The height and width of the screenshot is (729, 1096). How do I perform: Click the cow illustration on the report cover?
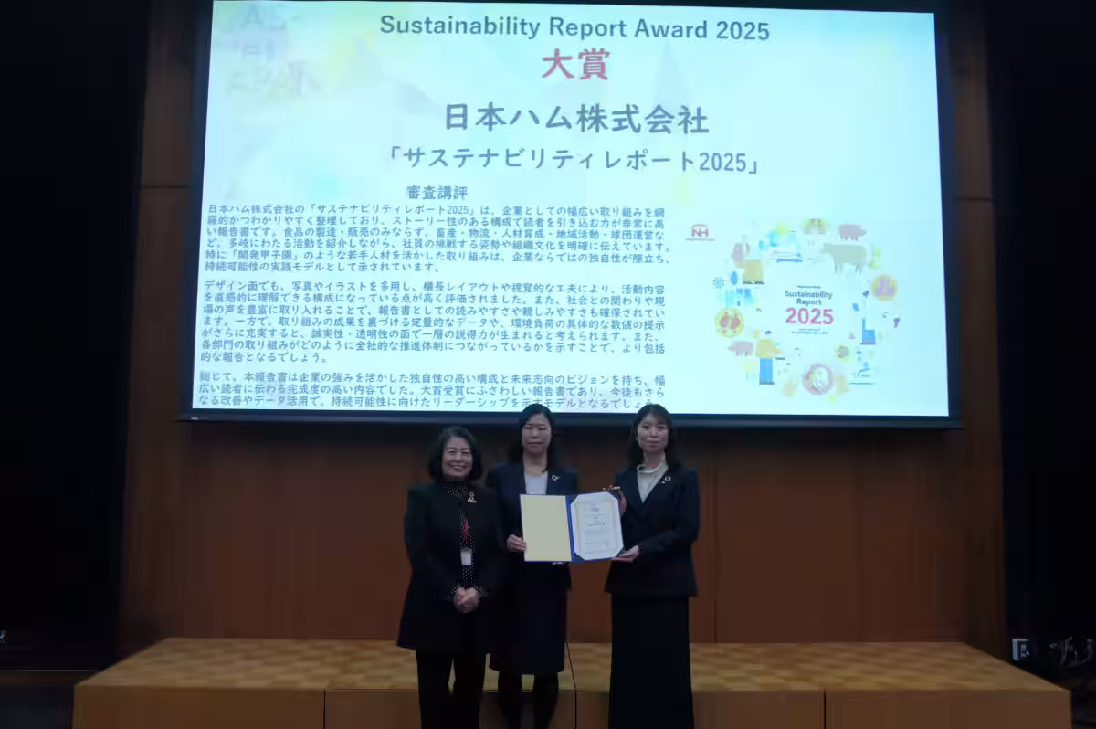tap(843, 257)
